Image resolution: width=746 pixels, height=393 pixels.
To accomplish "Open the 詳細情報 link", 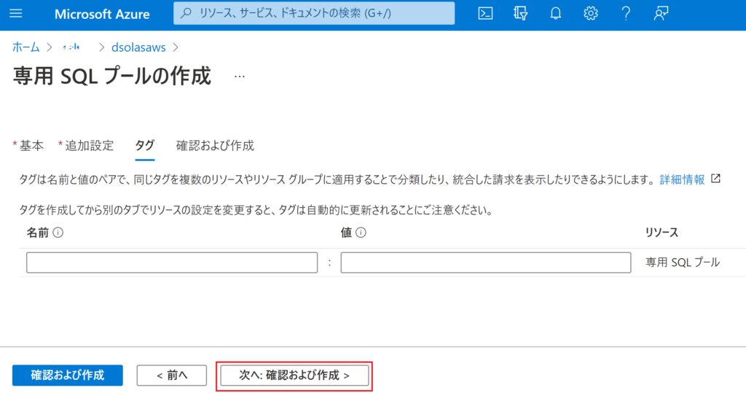I will click(682, 179).
